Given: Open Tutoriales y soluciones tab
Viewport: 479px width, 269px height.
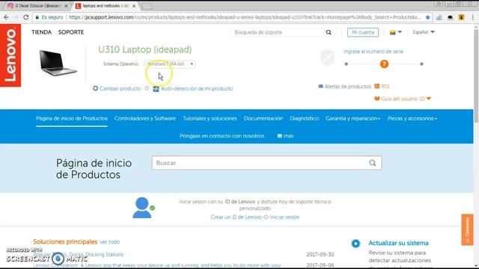Looking at the screenshot, I should 210,118.
